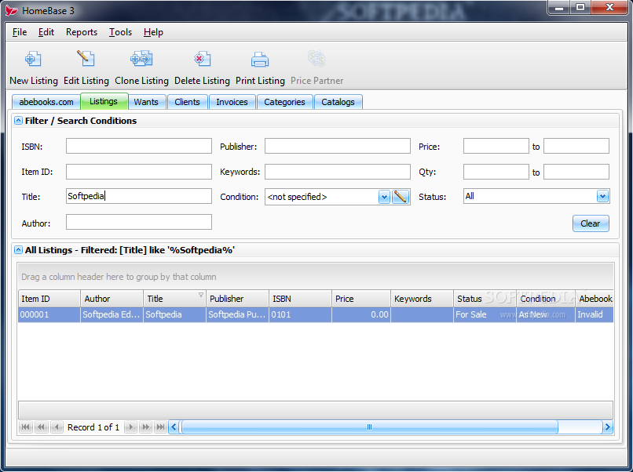Select the row cell '000001'
This screenshot has width=633, height=472.
tap(49, 314)
